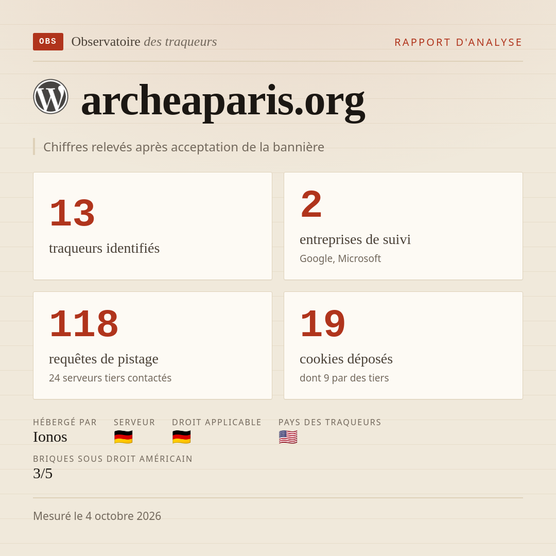The image size is (556, 556).
Task: Click the dont 9 par des tiers text
Action: (x=344, y=378)
